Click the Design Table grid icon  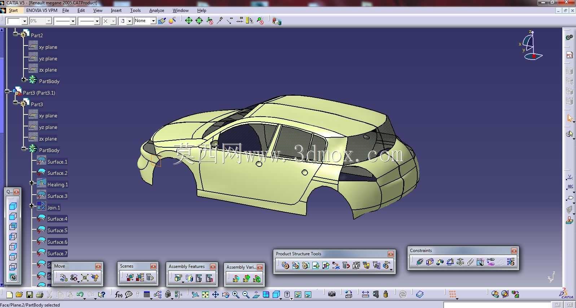point(147,295)
